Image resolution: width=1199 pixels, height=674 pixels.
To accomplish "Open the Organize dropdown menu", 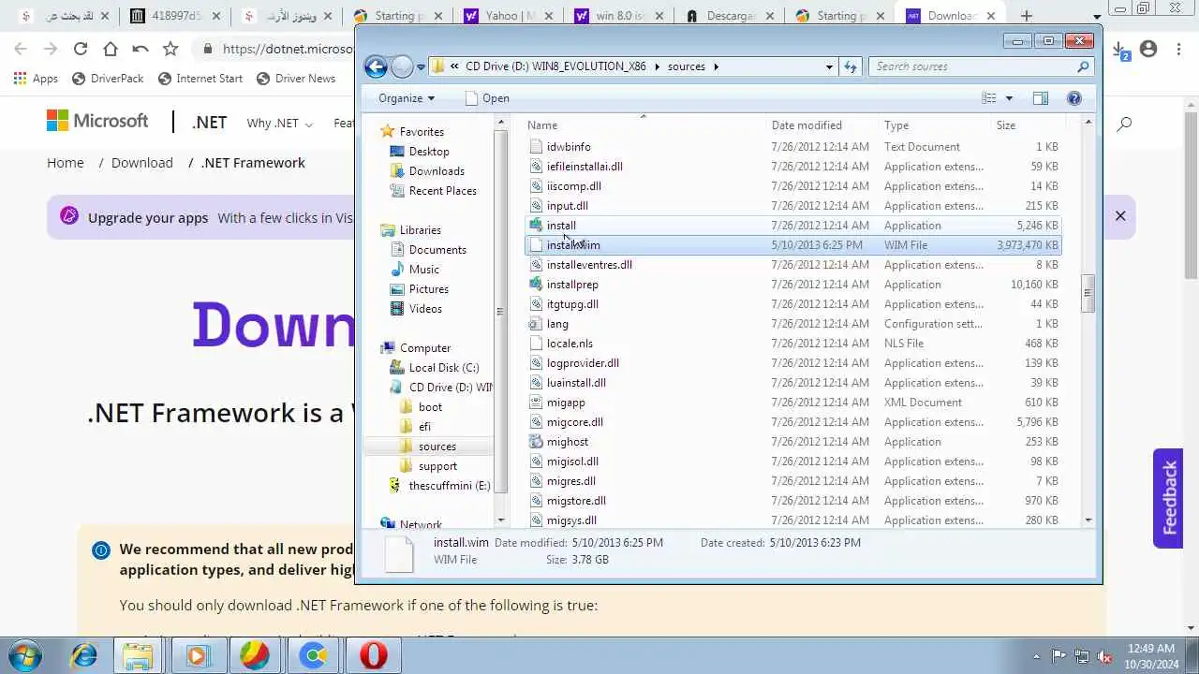I will [x=407, y=98].
